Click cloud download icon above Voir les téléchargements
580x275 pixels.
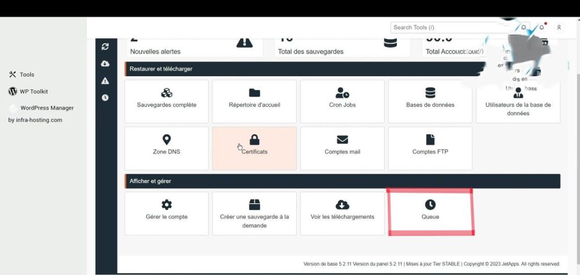(x=342, y=204)
